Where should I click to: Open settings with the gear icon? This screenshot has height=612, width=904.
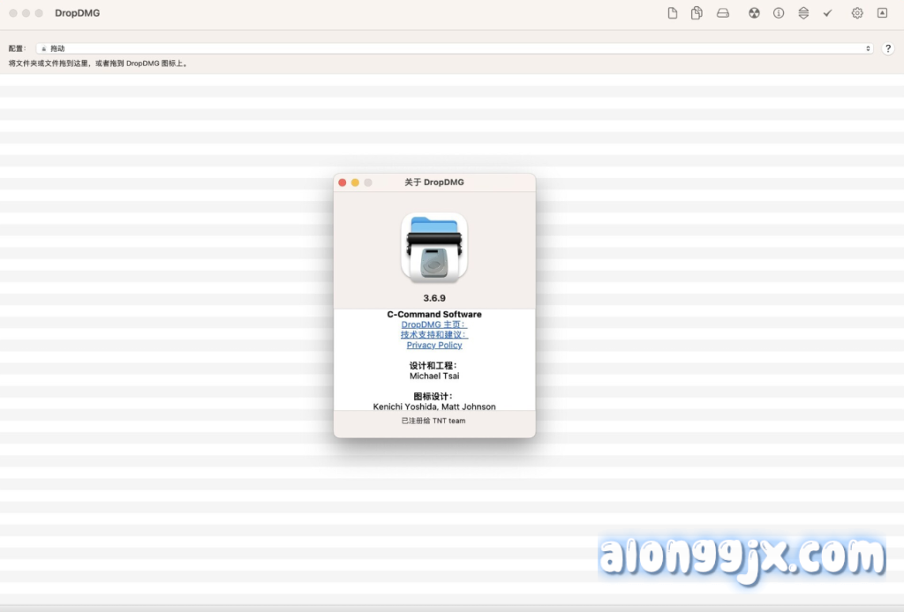click(857, 13)
